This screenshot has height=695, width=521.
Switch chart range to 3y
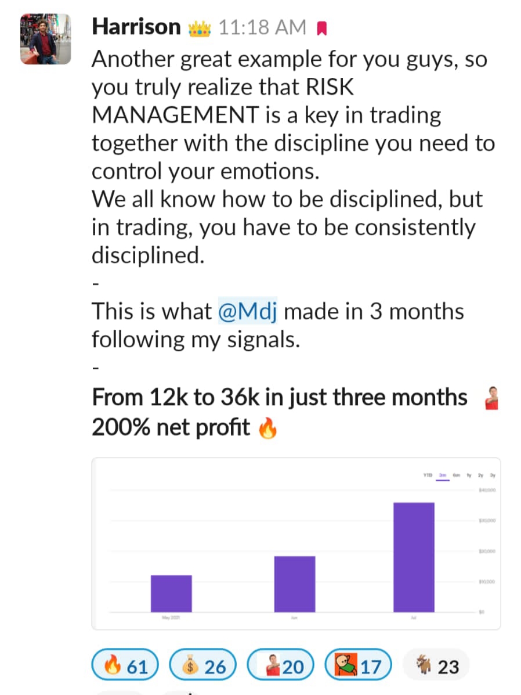coord(493,475)
